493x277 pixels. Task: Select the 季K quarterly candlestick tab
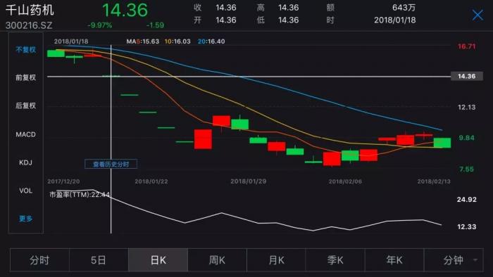click(335, 260)
